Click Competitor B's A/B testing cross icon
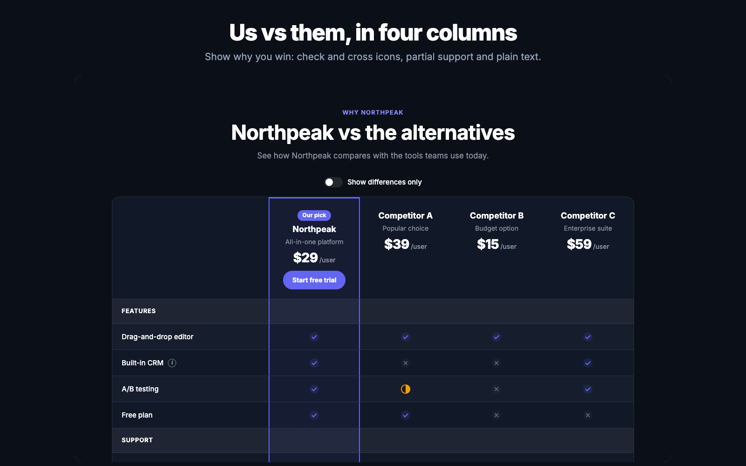 click(x=497, y=389)
